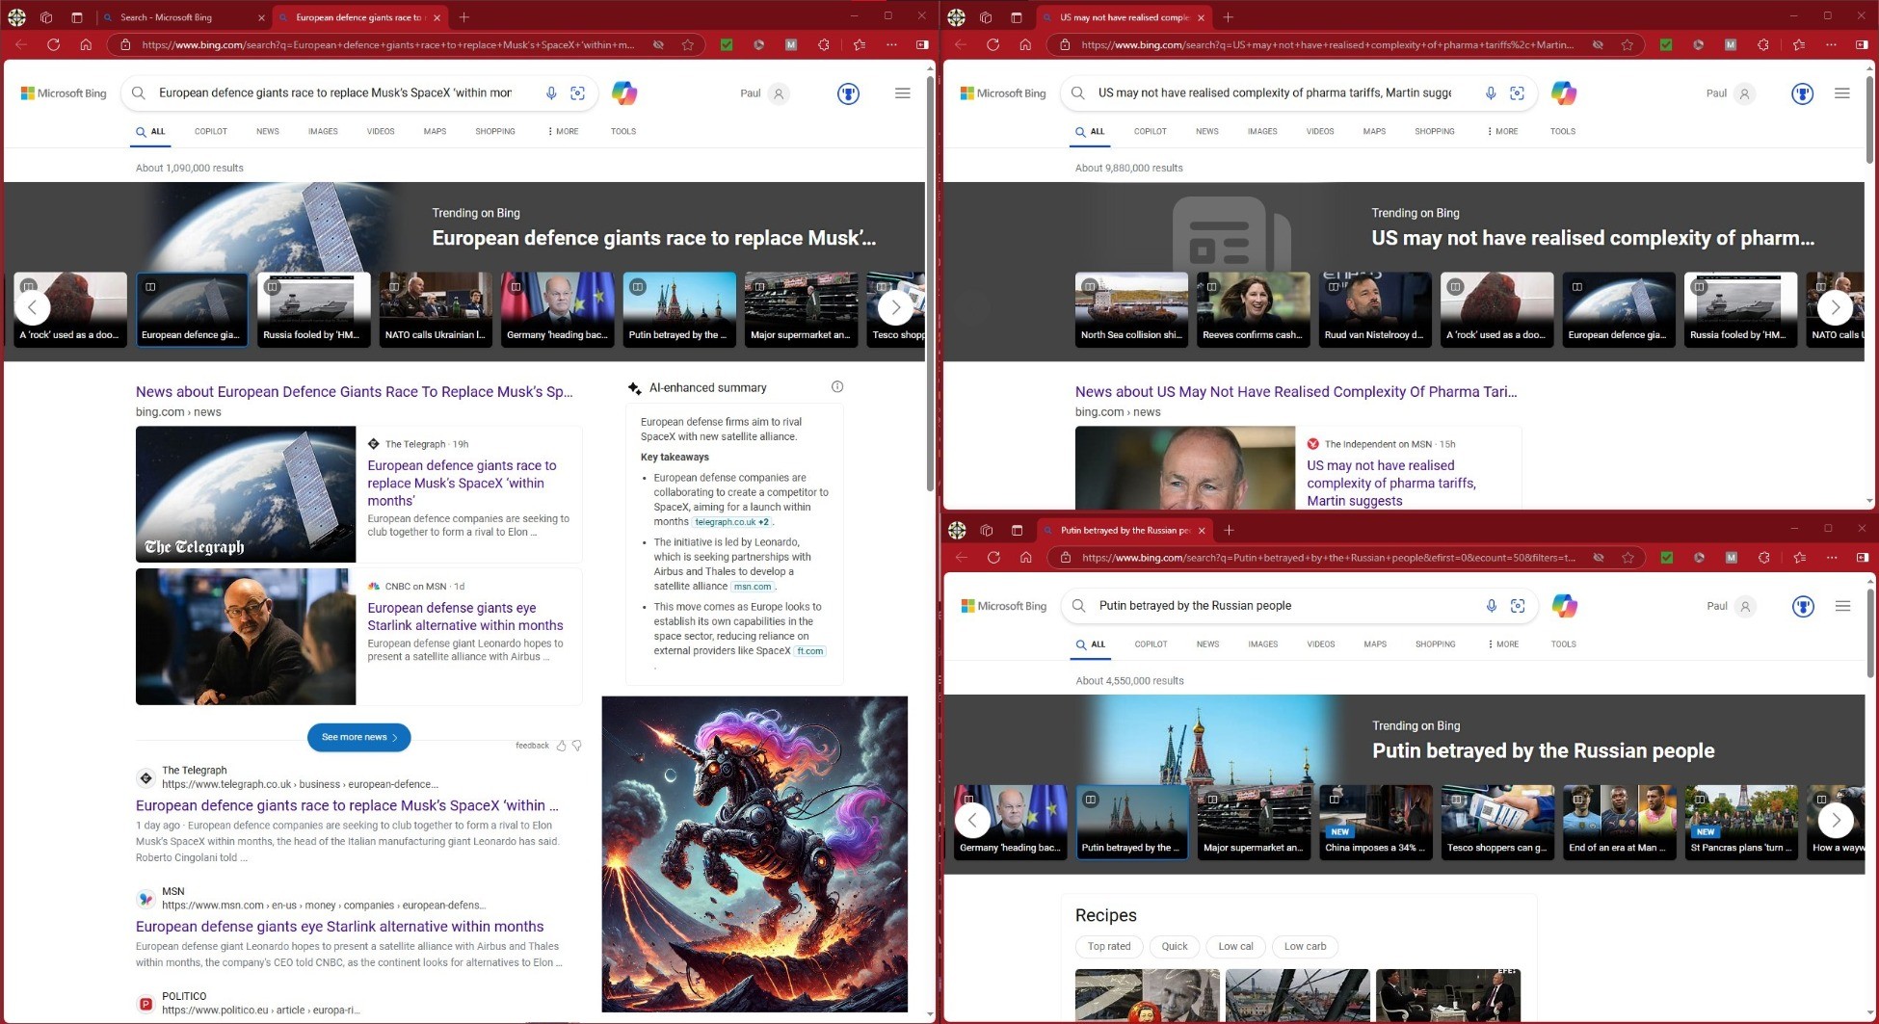Open browser settings ellipsis in US pharma window
Viewport: 1879px width, 1024px height.
click(x=1832, y=44)
